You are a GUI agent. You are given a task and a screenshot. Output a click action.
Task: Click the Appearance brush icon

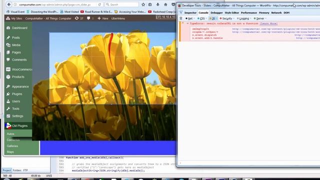8,86
